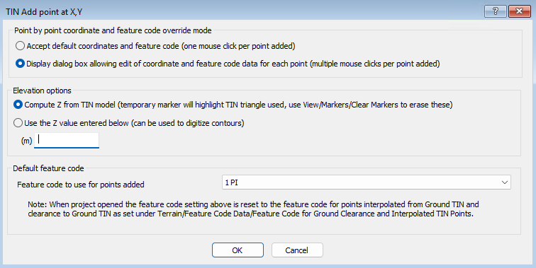This screenshot has height=268, width=536.
Task: Click the Cancel button
Action: click(297, 250)
